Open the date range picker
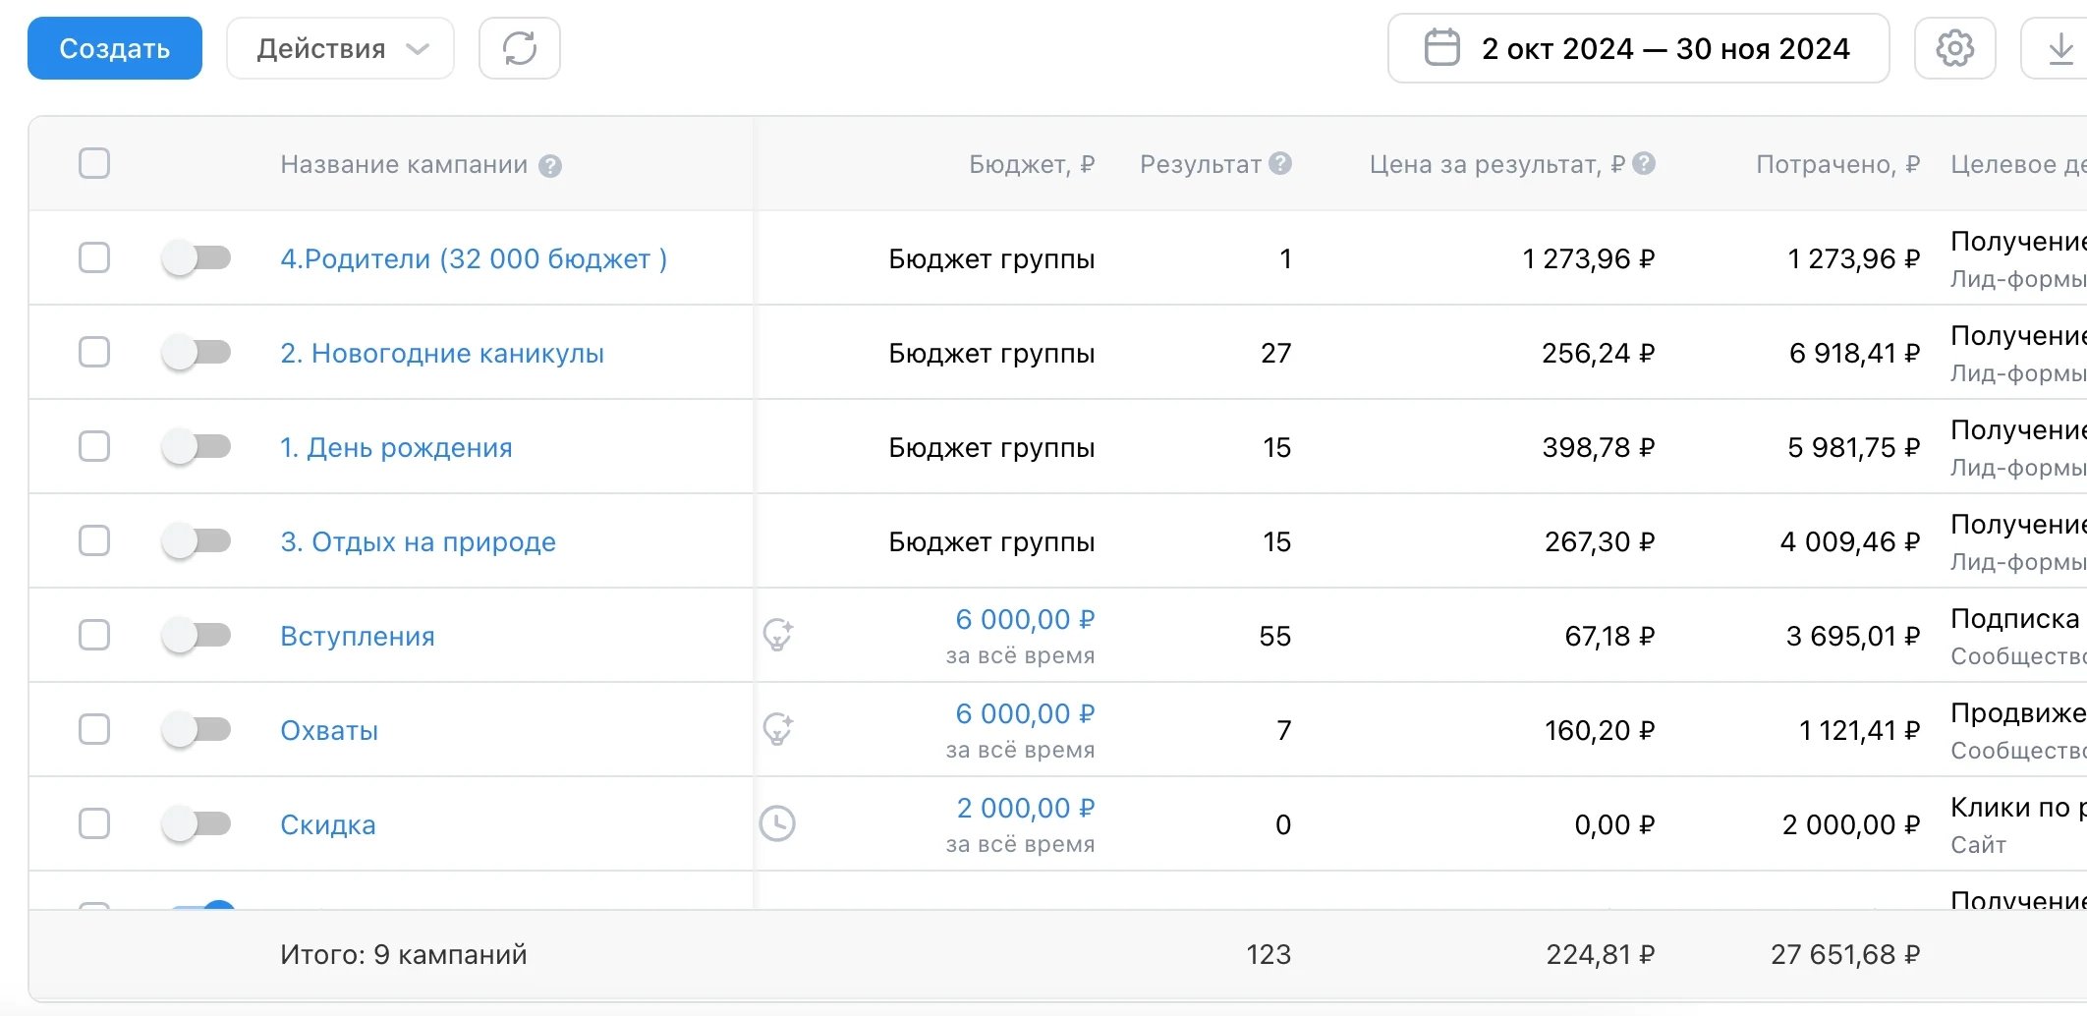The width and height of the screenshot is (2087, 1016). [1638, 48]
